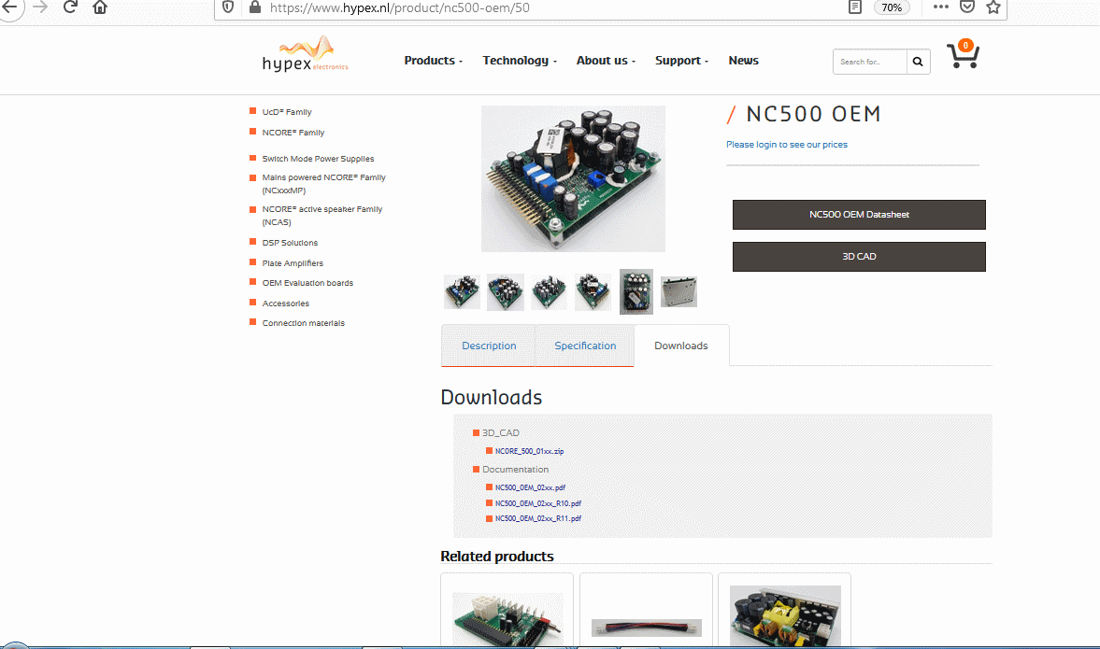Open UcD Family category
The image size is (1100, 649).
tap(286, 112)
